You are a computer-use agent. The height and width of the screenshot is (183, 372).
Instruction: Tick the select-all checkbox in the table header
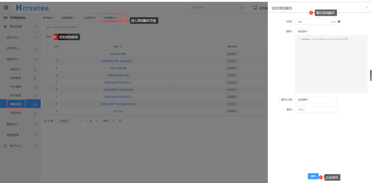(x=47, y=47)
